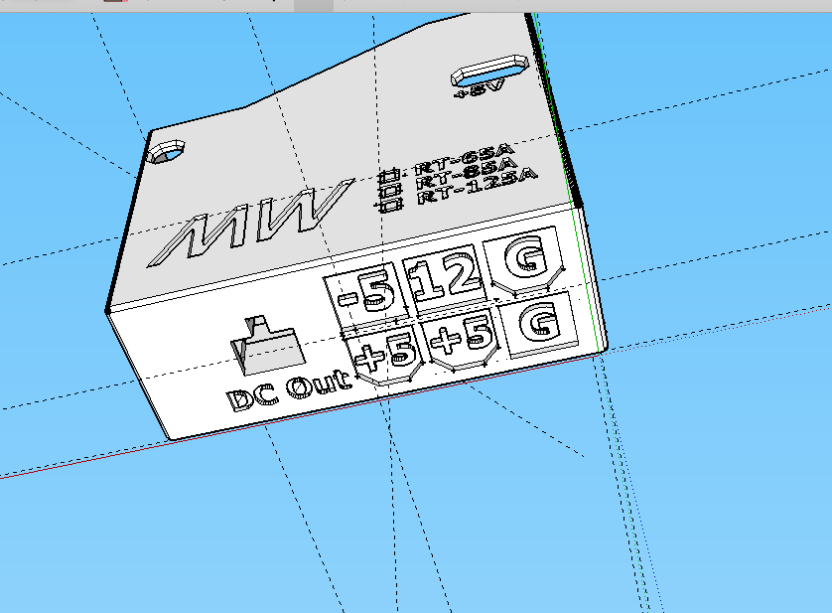Select the small hole above the MW logo

coord(167,151)
